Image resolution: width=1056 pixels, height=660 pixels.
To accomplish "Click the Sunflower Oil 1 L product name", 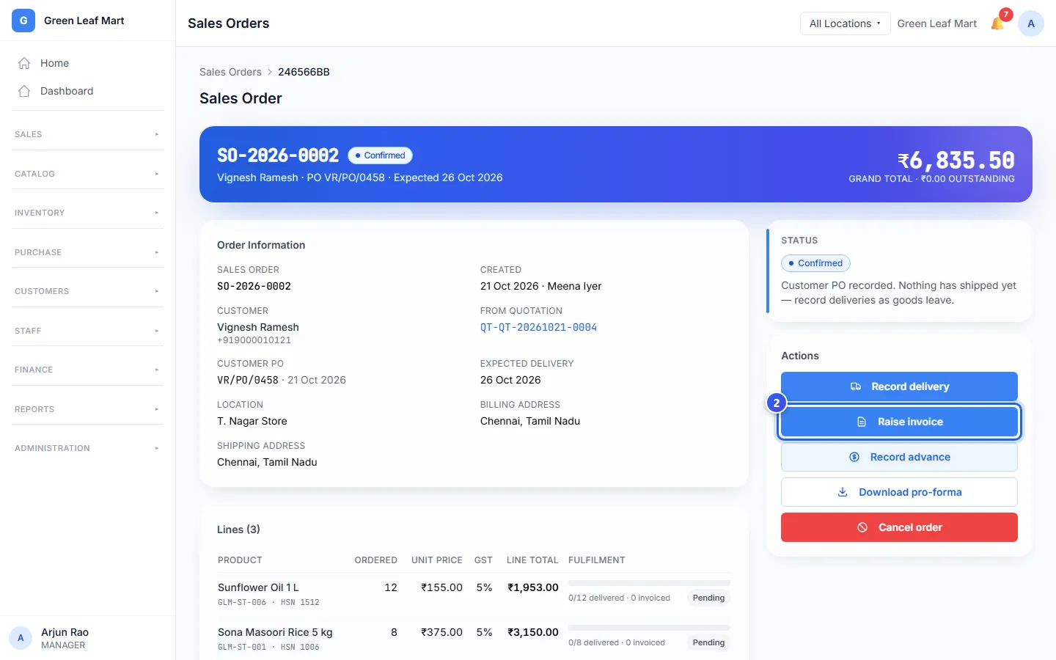I will (x=258, y=587).
